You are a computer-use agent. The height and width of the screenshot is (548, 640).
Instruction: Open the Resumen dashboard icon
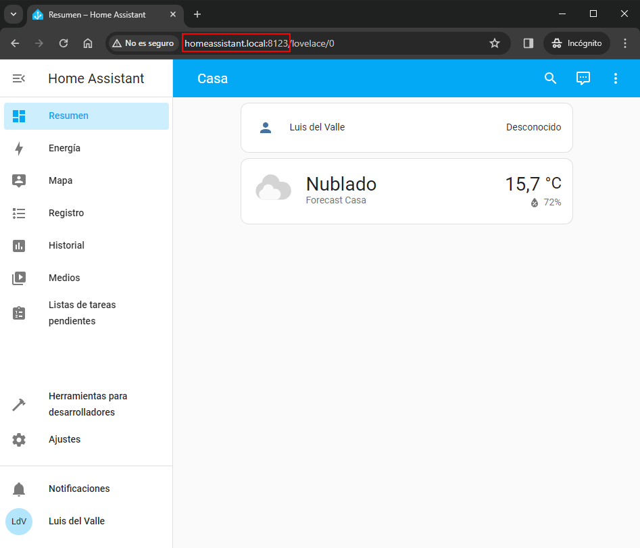point(19,116)
